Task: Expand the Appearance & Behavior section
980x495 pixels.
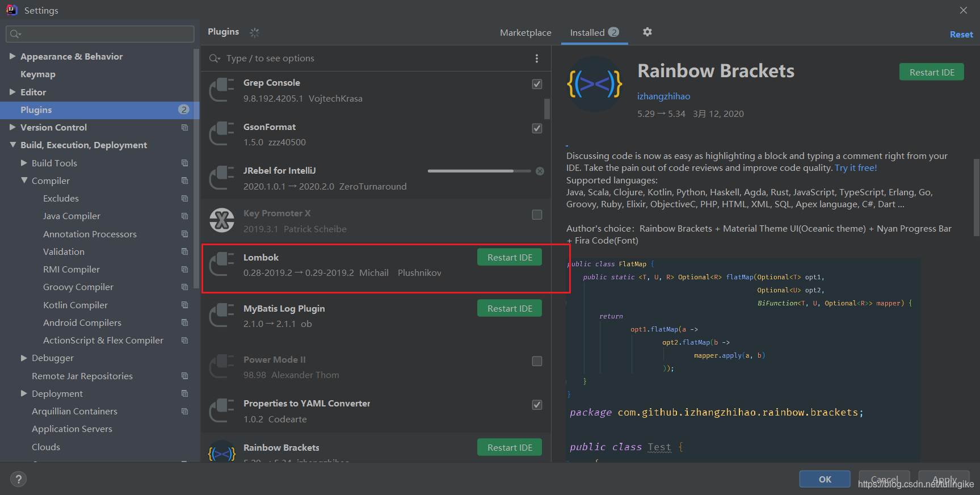Action: [12, 56]
